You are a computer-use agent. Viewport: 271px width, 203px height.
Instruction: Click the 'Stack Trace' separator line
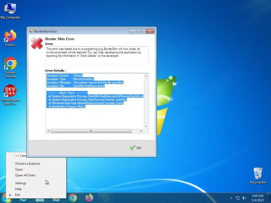(x=67, y=93)
